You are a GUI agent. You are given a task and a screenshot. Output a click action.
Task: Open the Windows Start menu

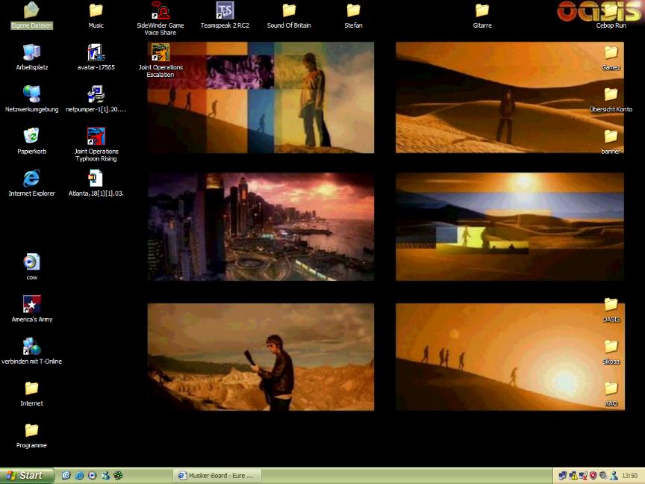coord(25,476)
